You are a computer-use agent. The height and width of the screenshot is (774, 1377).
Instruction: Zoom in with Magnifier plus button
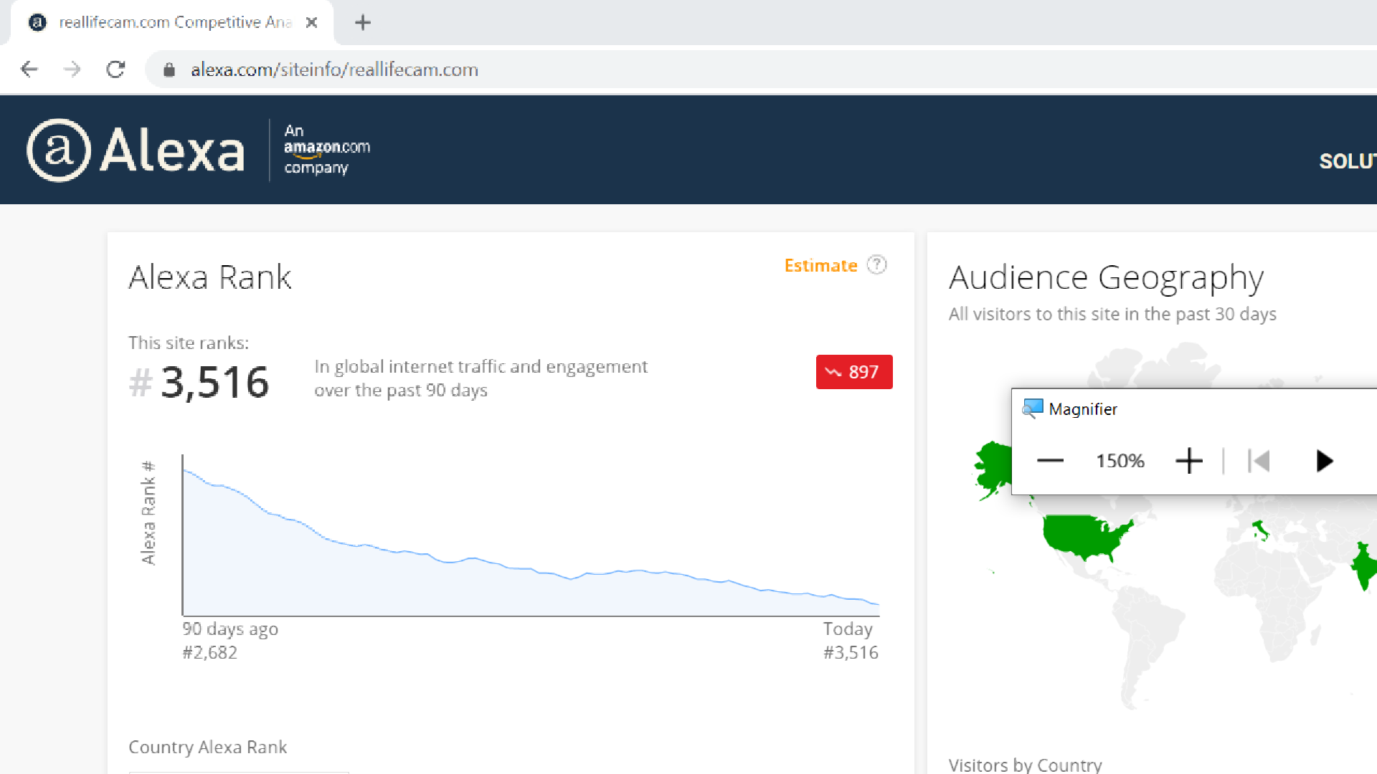coord(1188,461)
